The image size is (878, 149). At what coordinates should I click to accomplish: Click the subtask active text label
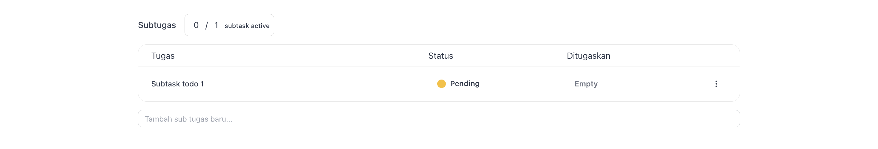pyautogui.click(x=247, y=26)
